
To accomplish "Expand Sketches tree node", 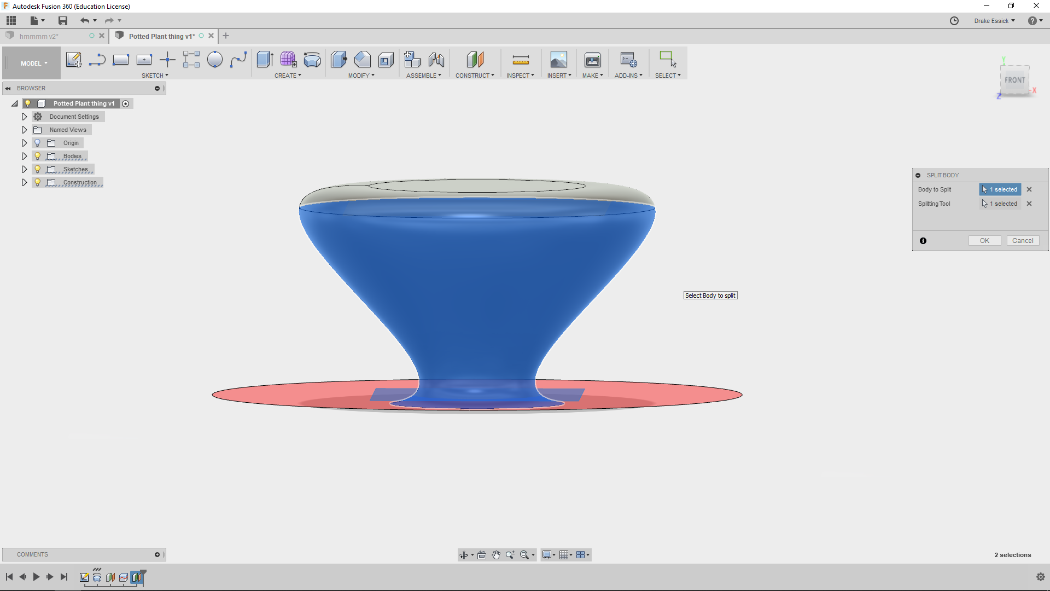I will [24, 169].
